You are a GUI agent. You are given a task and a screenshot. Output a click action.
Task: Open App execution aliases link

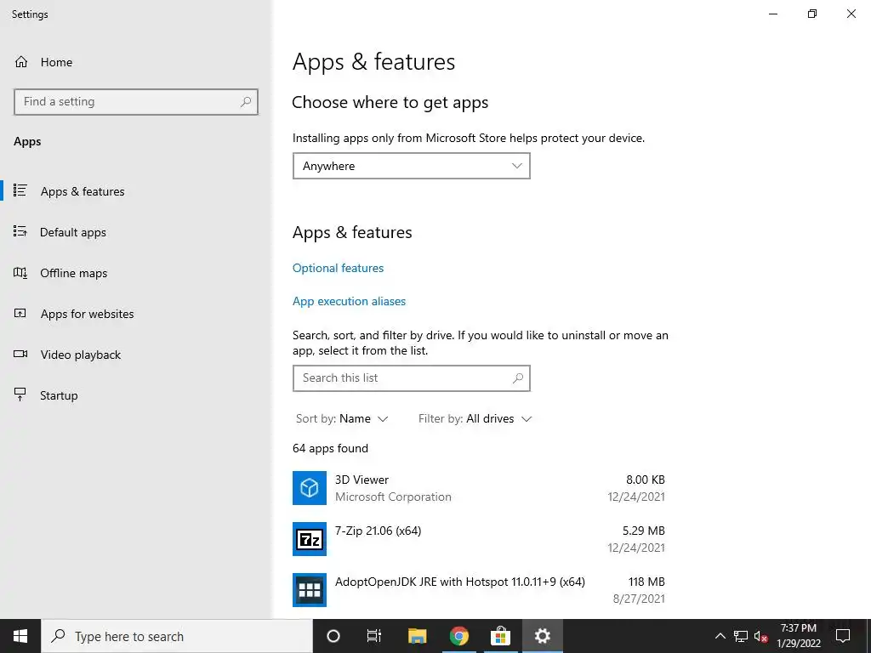(349, 302)
